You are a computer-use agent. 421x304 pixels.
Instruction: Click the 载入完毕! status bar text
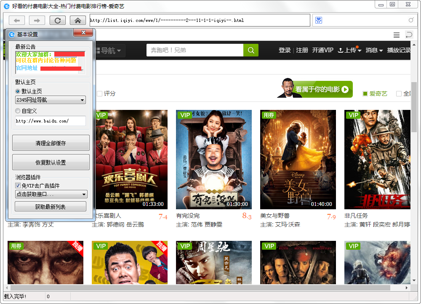(15, 296)
